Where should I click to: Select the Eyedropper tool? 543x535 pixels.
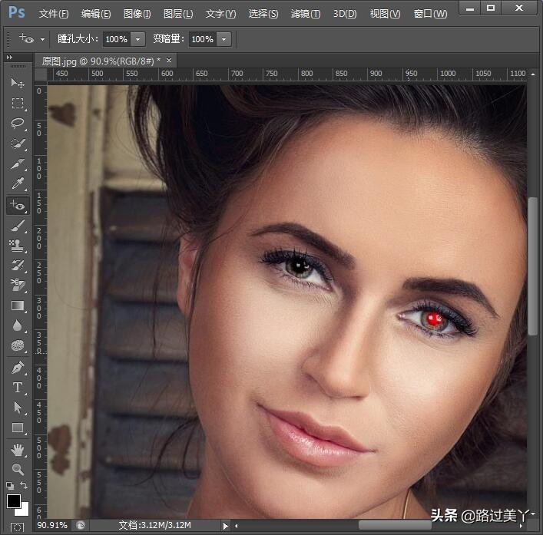[x=18, y=183]
